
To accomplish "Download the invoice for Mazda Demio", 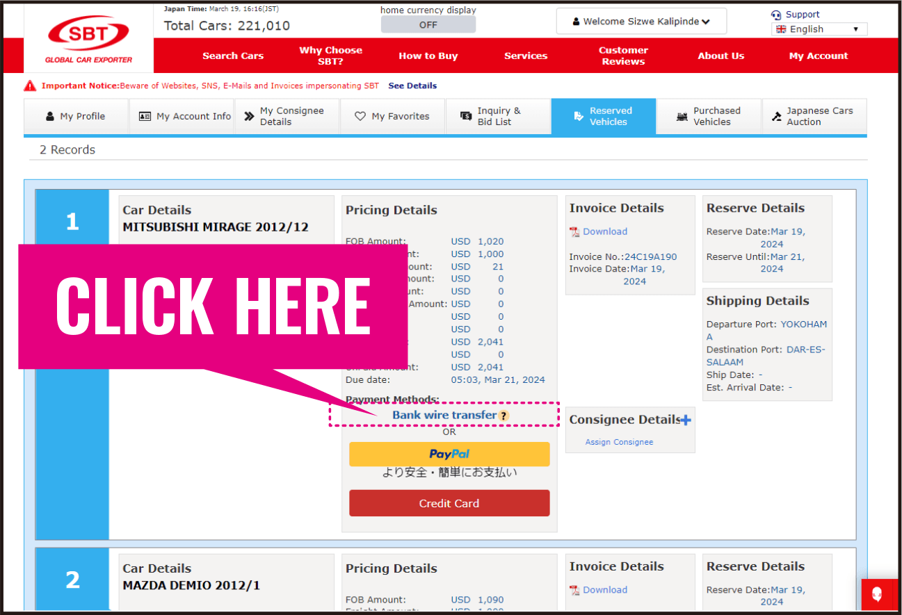I will [605, 590].
